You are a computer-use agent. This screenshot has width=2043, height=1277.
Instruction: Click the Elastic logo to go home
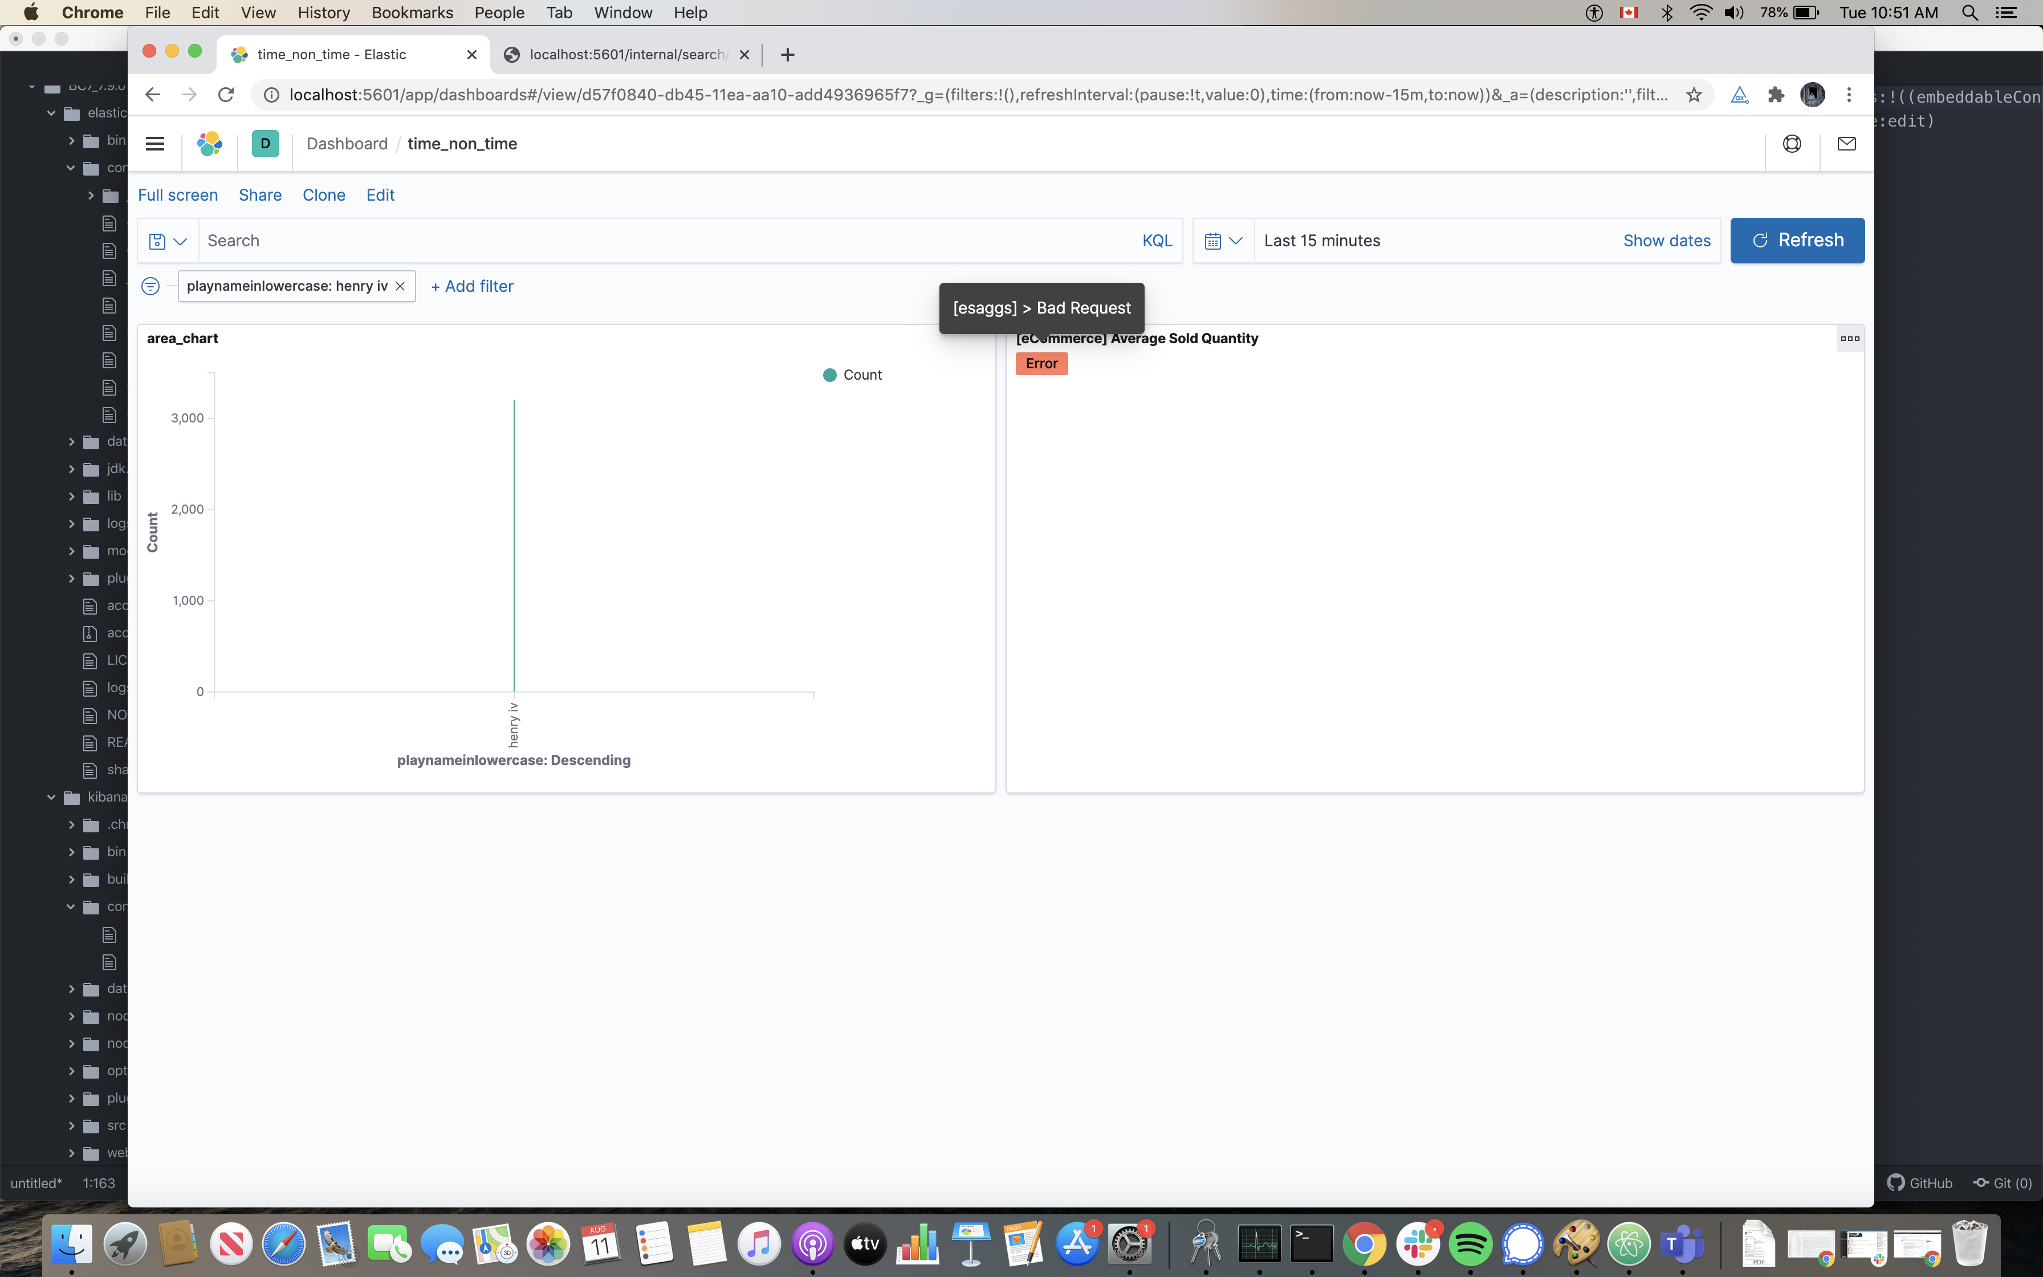(209, 144)
